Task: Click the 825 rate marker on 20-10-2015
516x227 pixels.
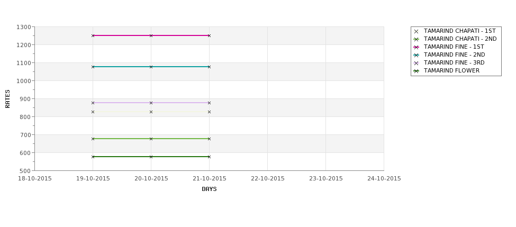Action: (x=151, y=112)
